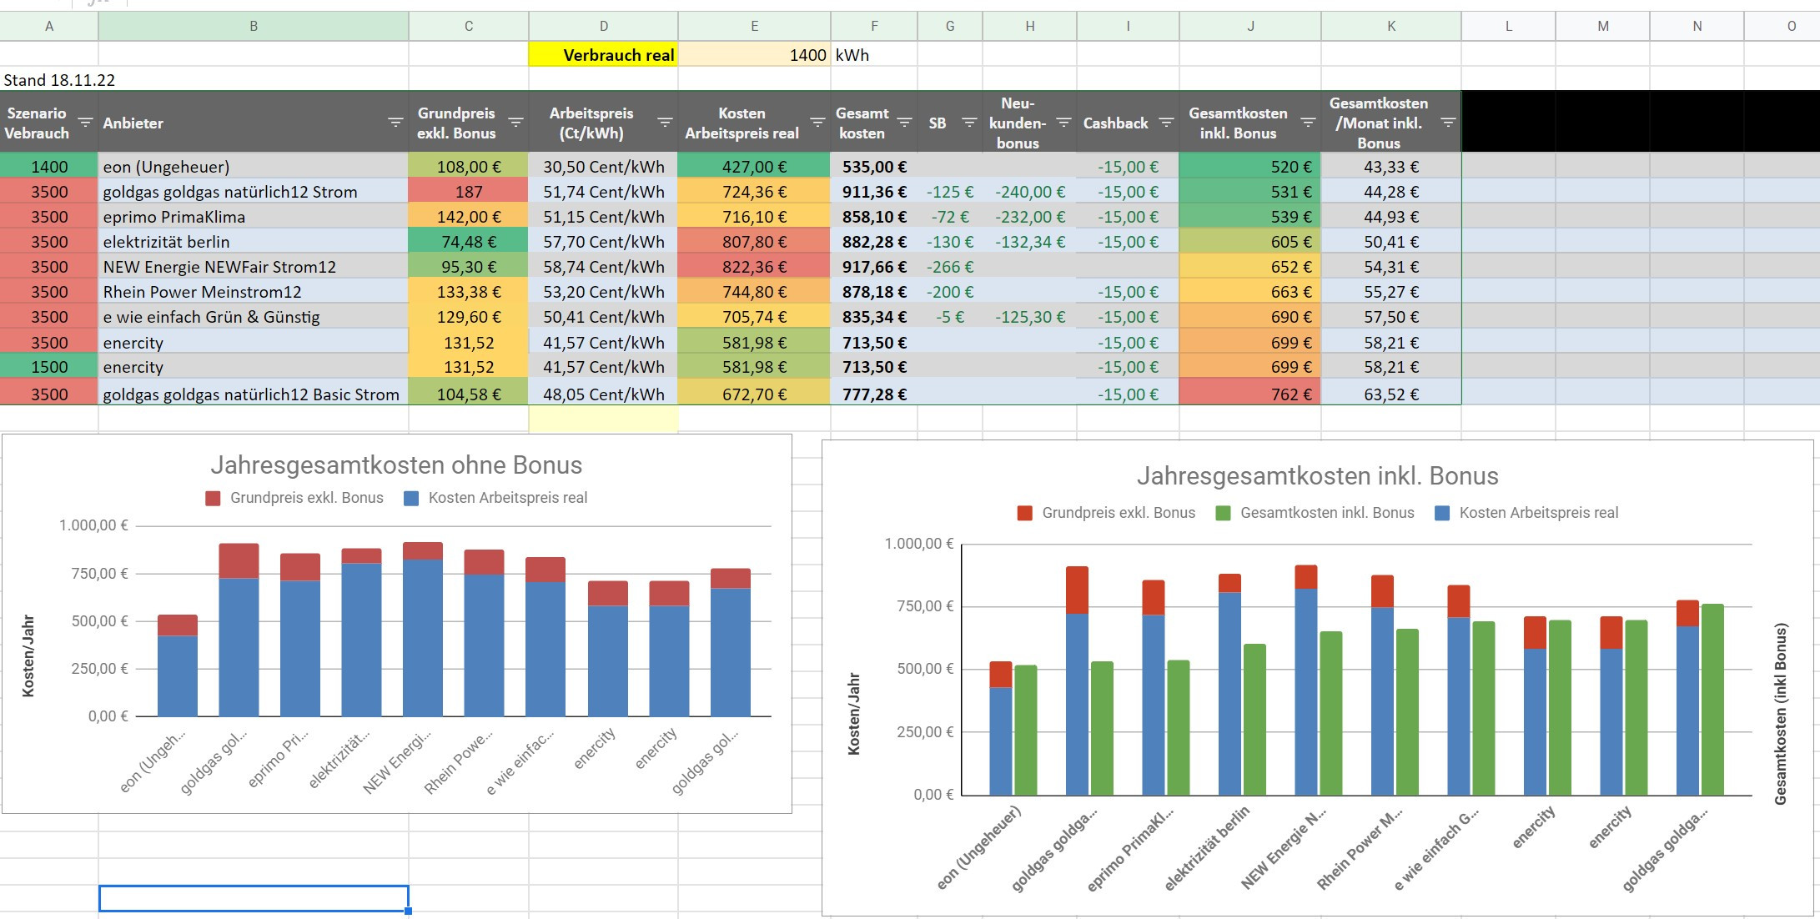Image resolution: width=1820 pixels, height=919 pixels.
Task: Click green Gesamtkosten inkl. Bonus legend swatch
Action: tap(1223, 513)
